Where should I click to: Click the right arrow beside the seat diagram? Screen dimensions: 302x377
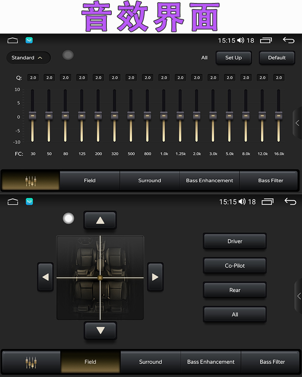155,277
